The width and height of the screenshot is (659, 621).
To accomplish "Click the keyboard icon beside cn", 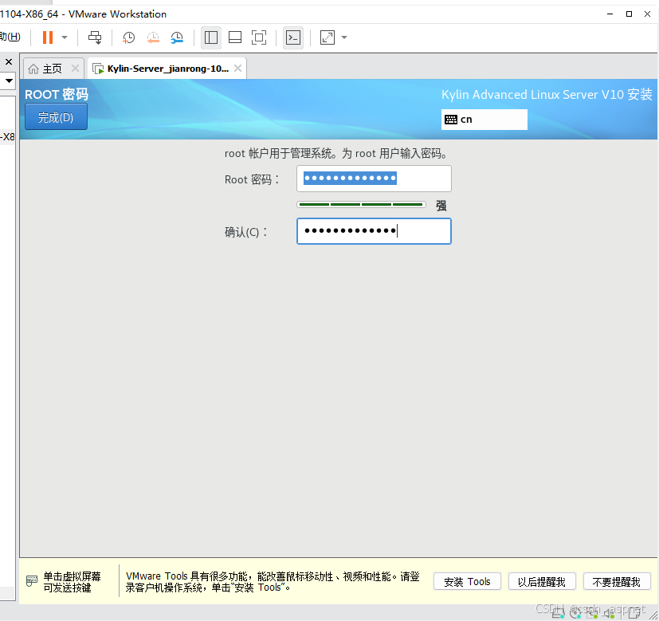I will click(451, 120).
